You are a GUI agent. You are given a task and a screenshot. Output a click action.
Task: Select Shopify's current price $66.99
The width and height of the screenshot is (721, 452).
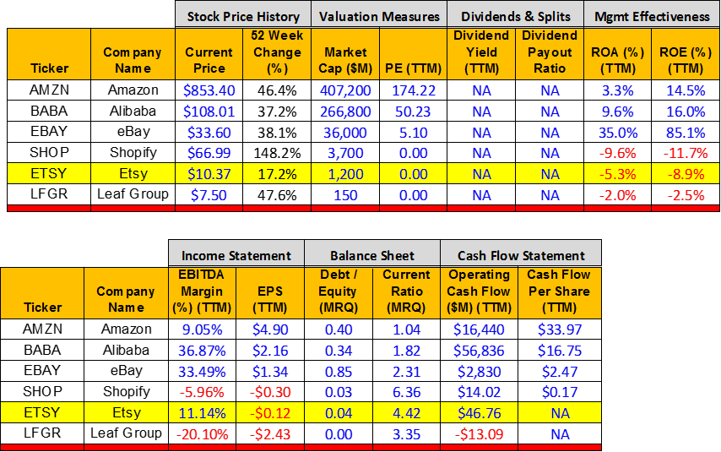pos(209,153)
